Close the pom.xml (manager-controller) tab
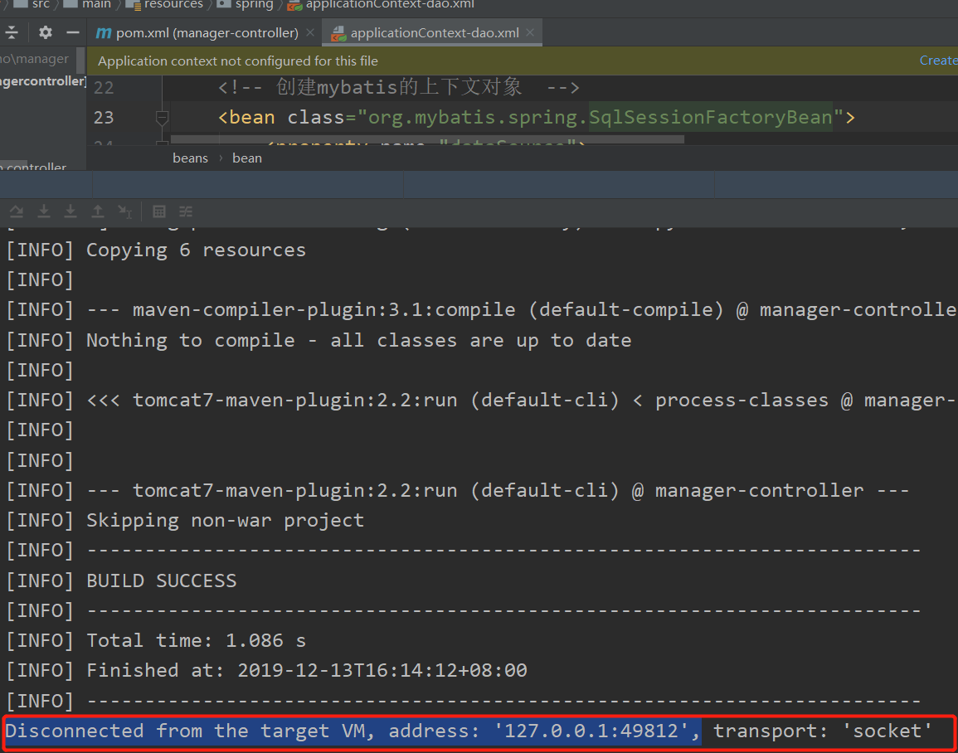The image size is (958, 753). click(x=310, y=32)
